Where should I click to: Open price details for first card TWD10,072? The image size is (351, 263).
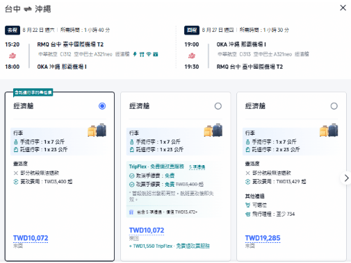click(31, 238)
